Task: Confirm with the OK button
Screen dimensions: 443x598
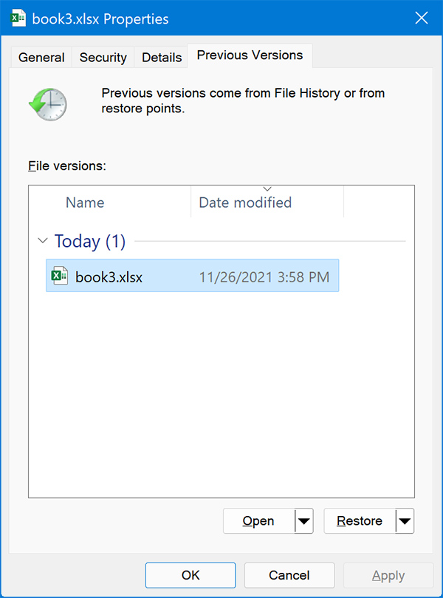Action: click(190, 575)
